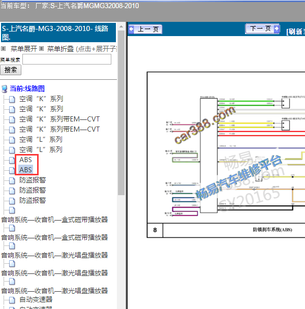
Task: Click page icon above first 激光唱盘播放器 label
Action: (x=12, y=246)
